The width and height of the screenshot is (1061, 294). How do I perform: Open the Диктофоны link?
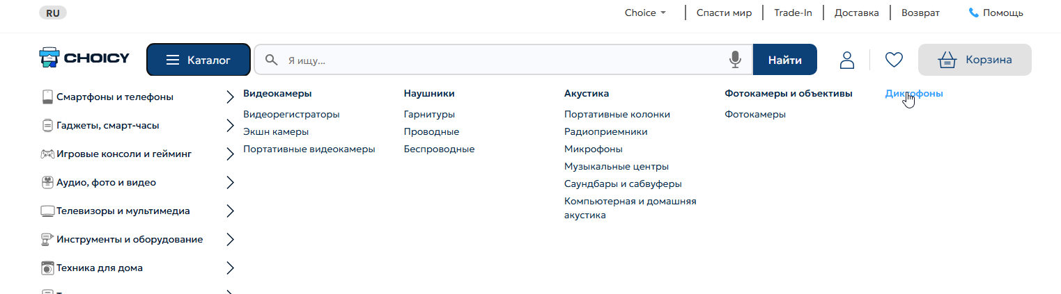[914, 93]
